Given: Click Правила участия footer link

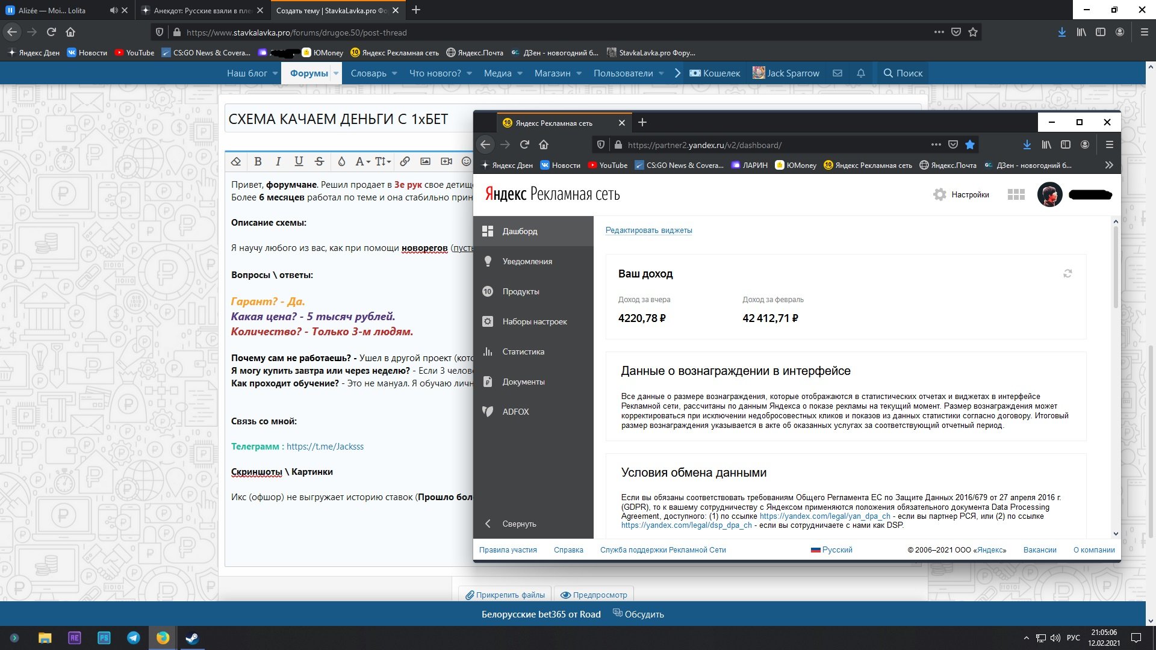Looking at the screenshot, I should (508, 550).
